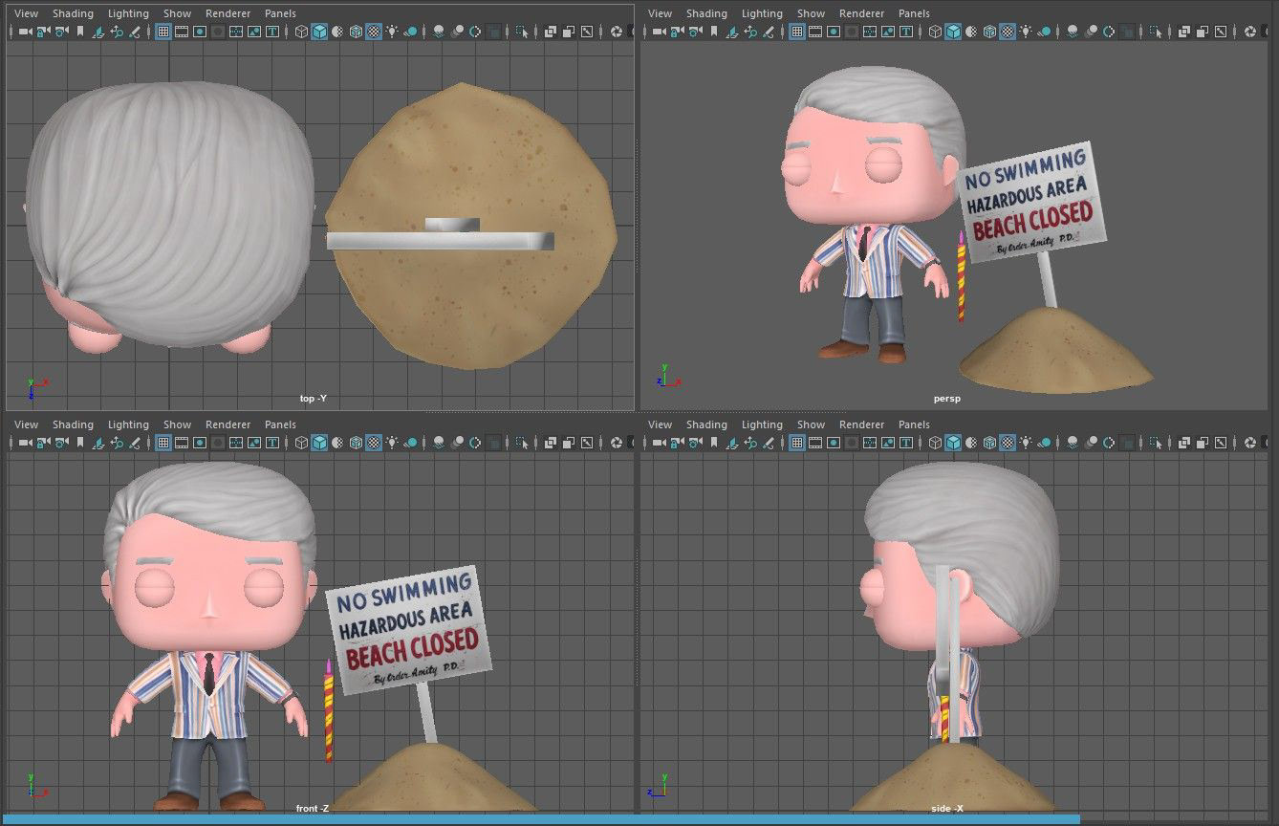Click Exposure aperture icon in persp panel
The image size is (1279, 826).
pos(1249,32)
